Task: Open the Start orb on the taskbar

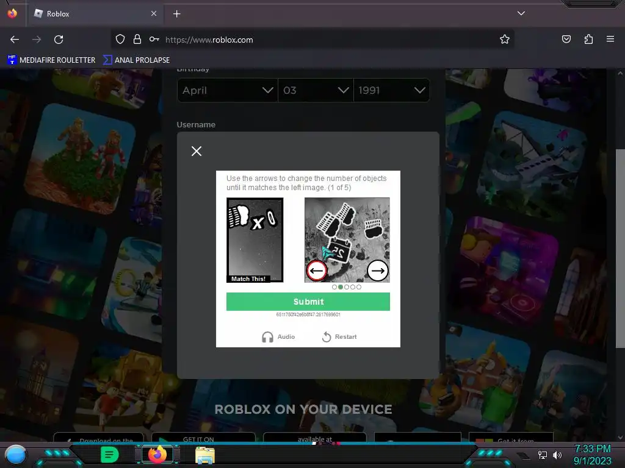Action: coord(16,455)
